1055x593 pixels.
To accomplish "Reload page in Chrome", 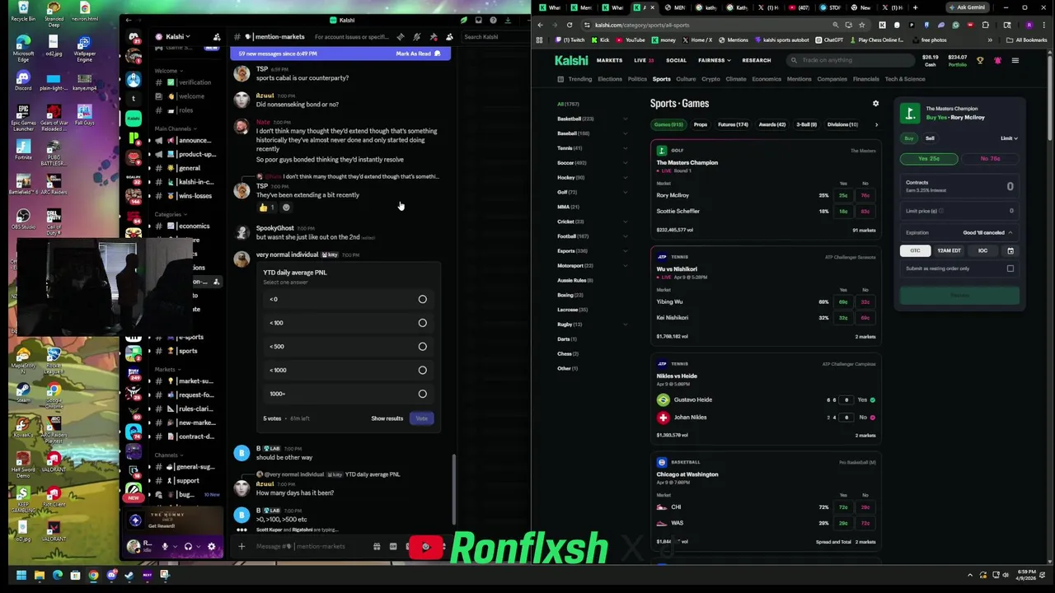I will pos(569,25).
